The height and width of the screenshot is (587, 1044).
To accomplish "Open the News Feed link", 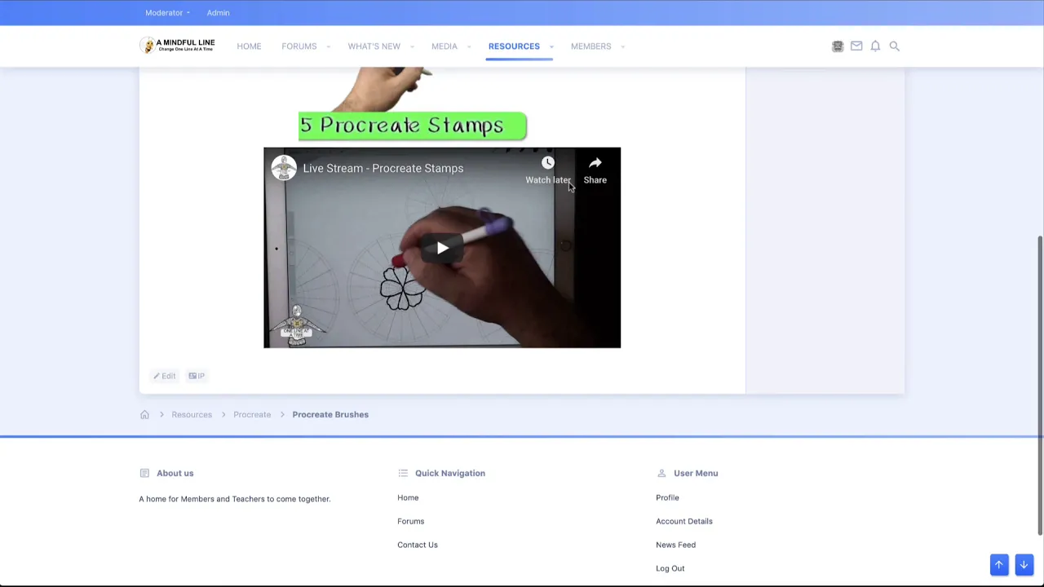I will point(675,545).
